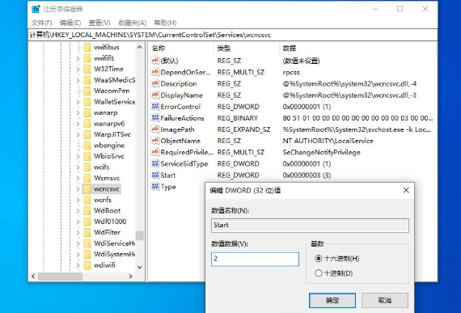Expand the W32Time tree node
This screenshot has width=461, height=313.
(78, 70)
